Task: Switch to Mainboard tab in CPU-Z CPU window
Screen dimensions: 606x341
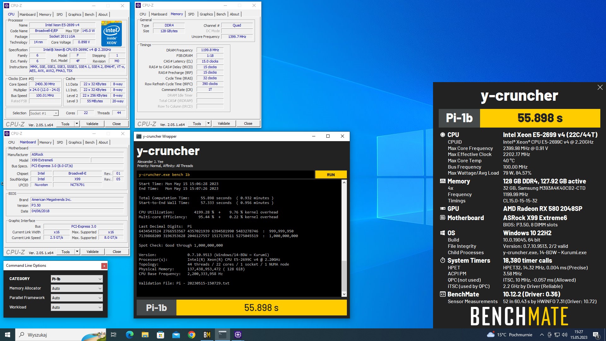Action: (x=27, y=15)
